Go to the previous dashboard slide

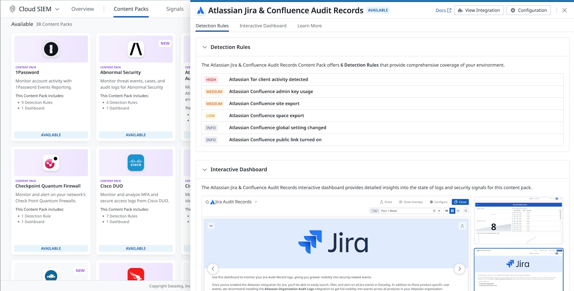pyautogui.click(x=213, y=268)
